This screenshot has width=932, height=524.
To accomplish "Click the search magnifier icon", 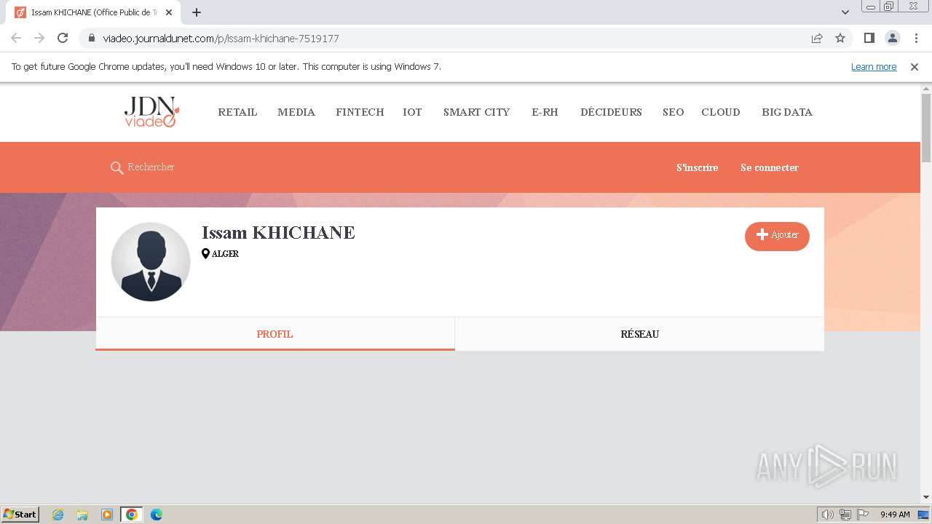I will coord(116,168).
